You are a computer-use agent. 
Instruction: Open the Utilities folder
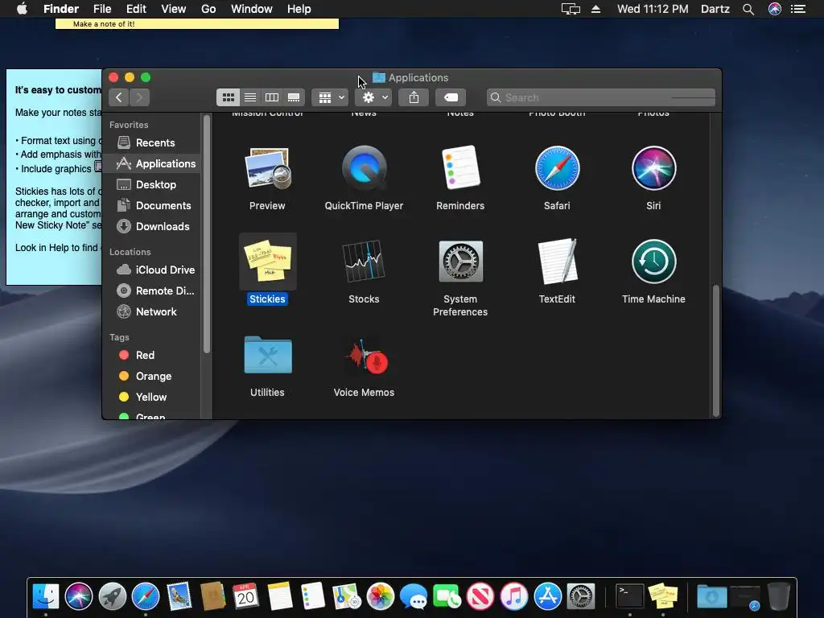pyautogui.click(x=267, y=355)
